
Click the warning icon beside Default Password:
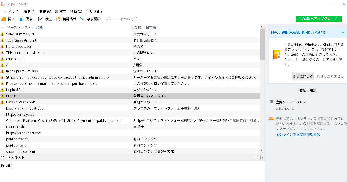click(3, 102)
